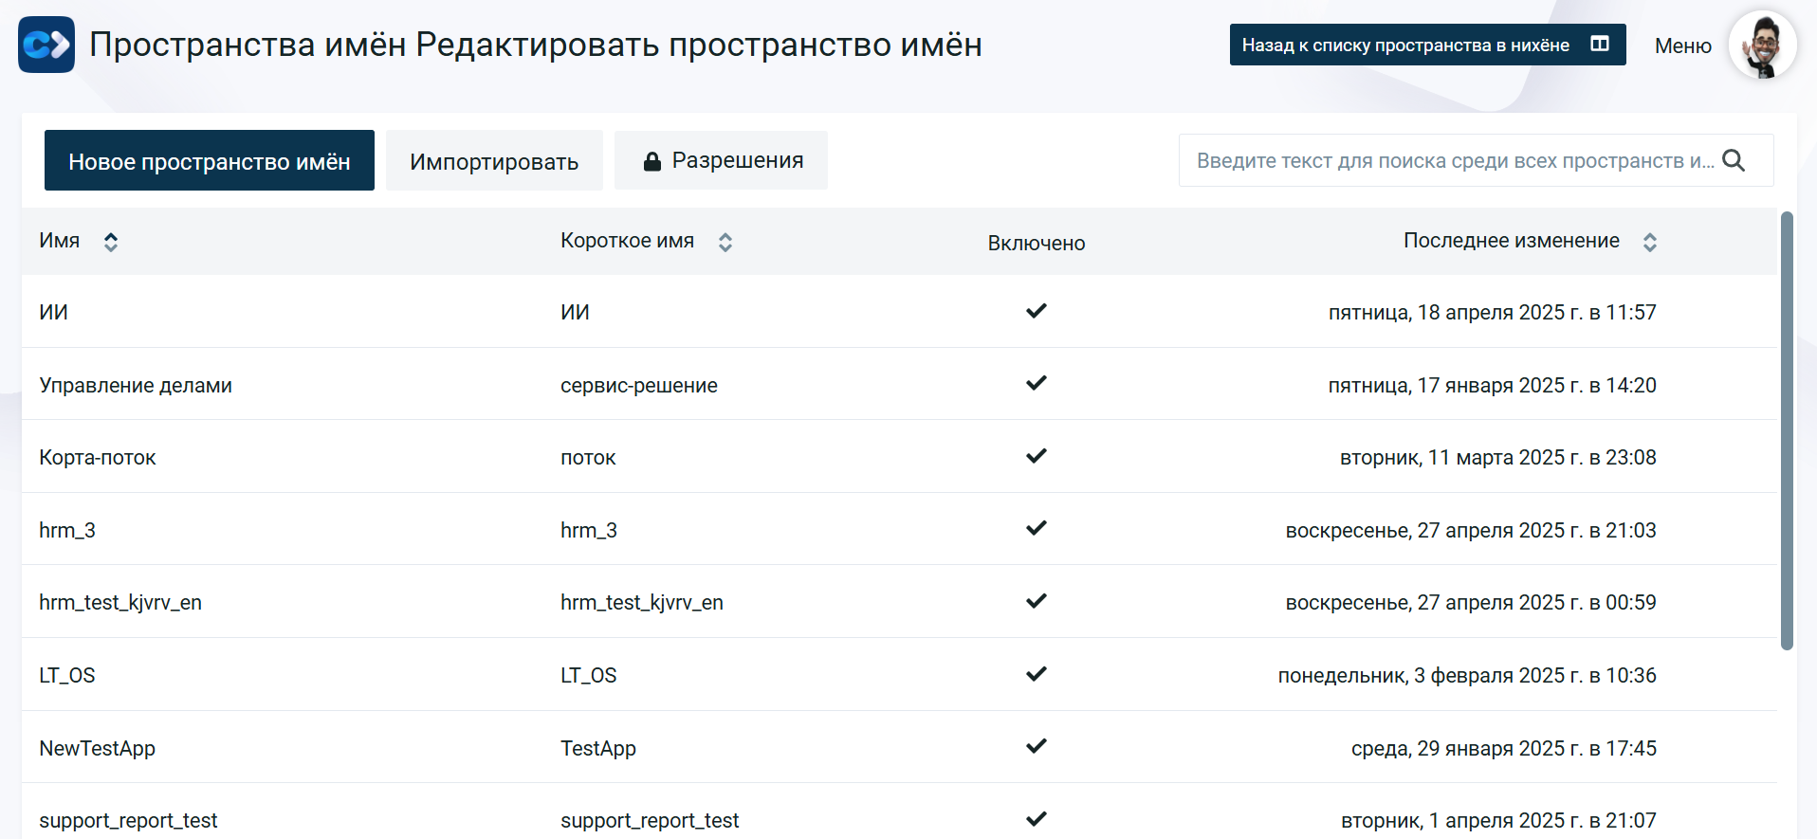Click the Включено column header

[1037, 243]
